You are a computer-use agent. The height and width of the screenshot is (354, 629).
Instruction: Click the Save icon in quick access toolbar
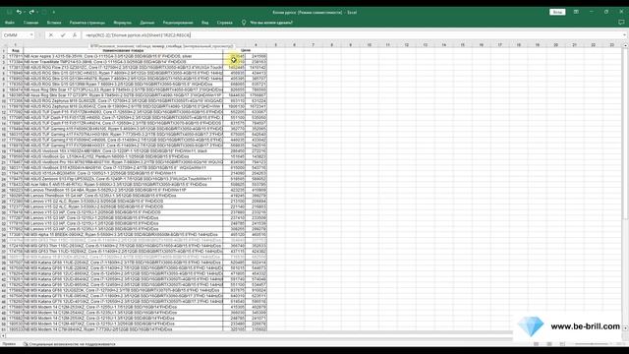pos(9,12)
